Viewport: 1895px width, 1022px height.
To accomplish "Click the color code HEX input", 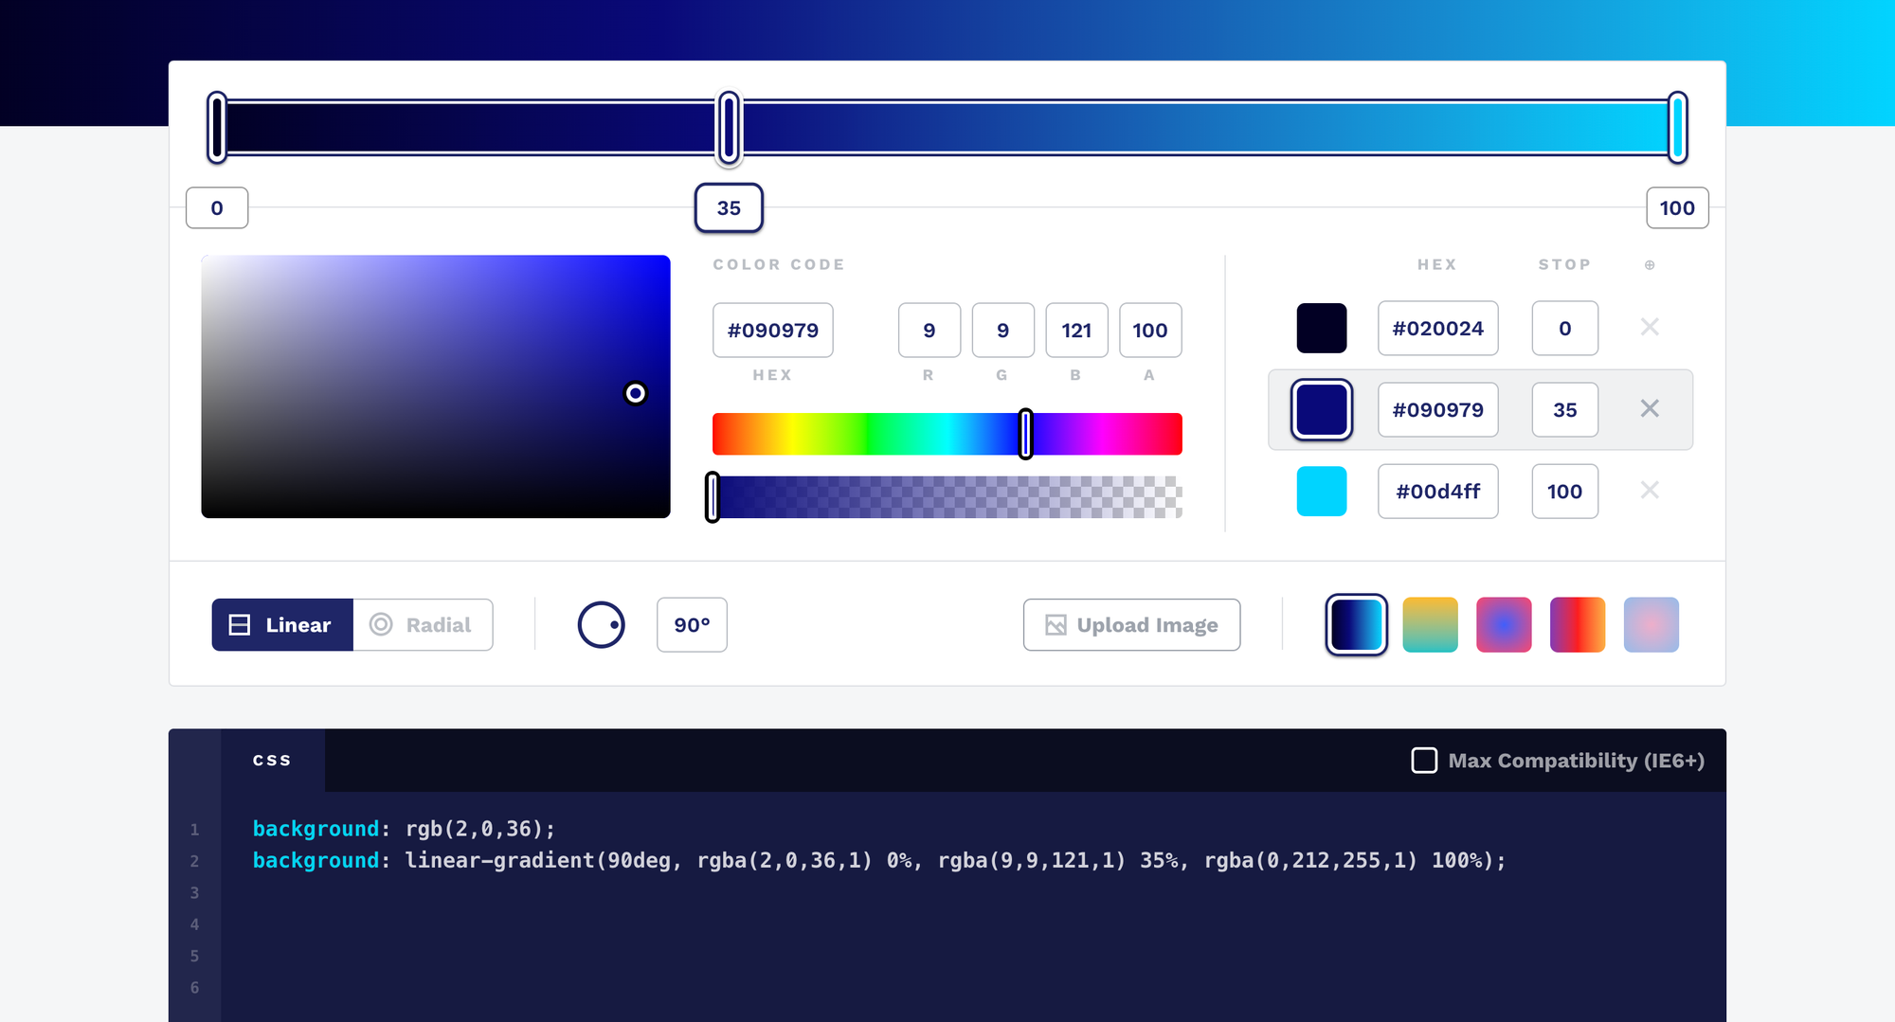I will click(773, 331).
